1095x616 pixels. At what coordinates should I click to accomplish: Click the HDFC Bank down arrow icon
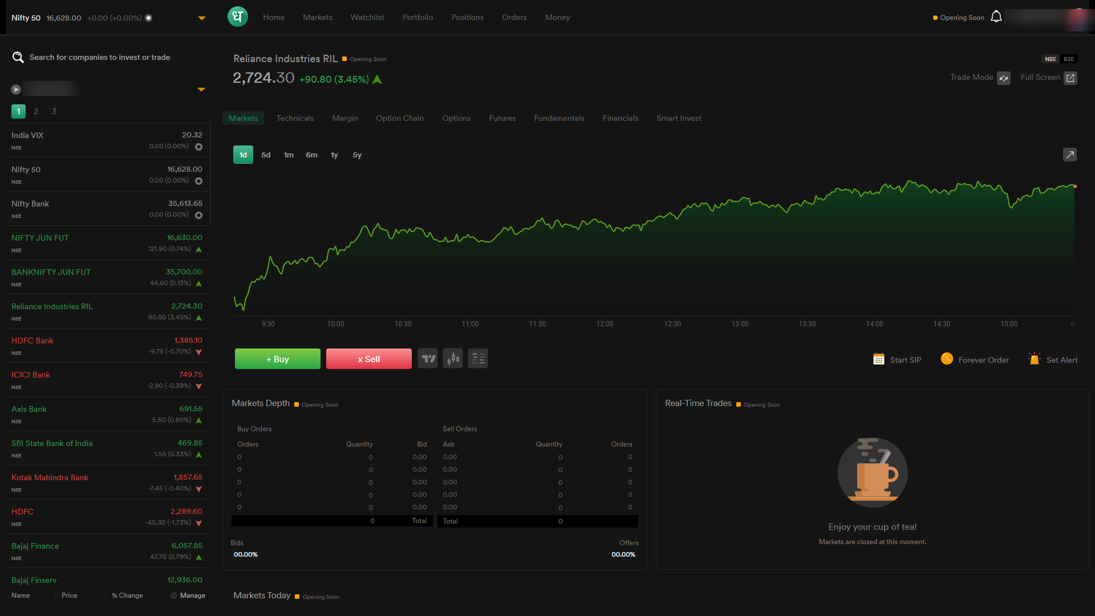[x=198, y=352]
